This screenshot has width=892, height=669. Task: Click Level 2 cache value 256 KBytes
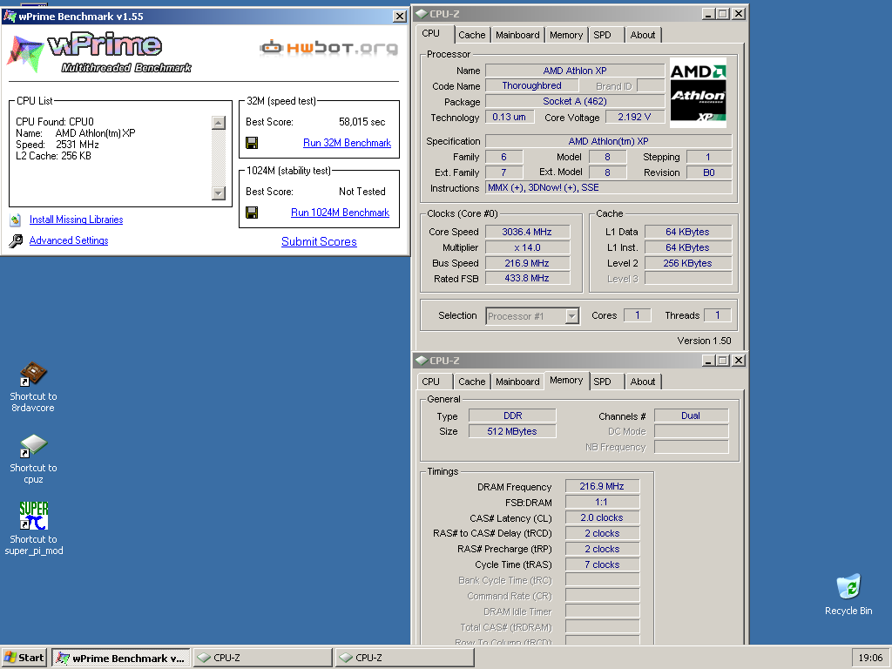coord(688,263)
